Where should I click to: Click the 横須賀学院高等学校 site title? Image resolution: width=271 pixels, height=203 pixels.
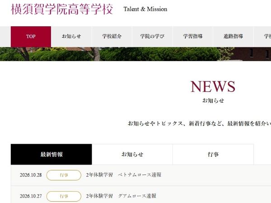point(62,9)
